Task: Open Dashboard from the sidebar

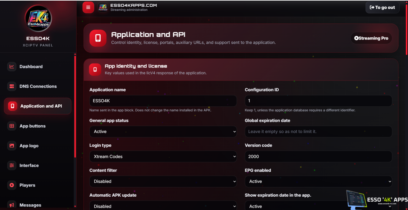Action: 38,66
